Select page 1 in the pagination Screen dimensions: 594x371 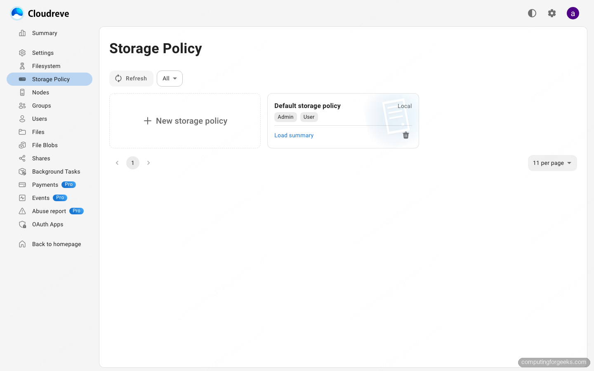tap(133, 163)
